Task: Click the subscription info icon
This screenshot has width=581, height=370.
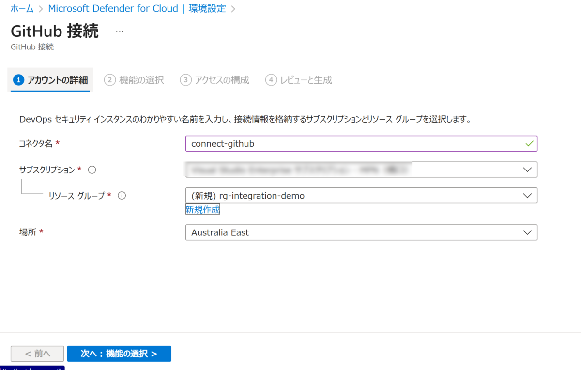Action: coord(92,170)
